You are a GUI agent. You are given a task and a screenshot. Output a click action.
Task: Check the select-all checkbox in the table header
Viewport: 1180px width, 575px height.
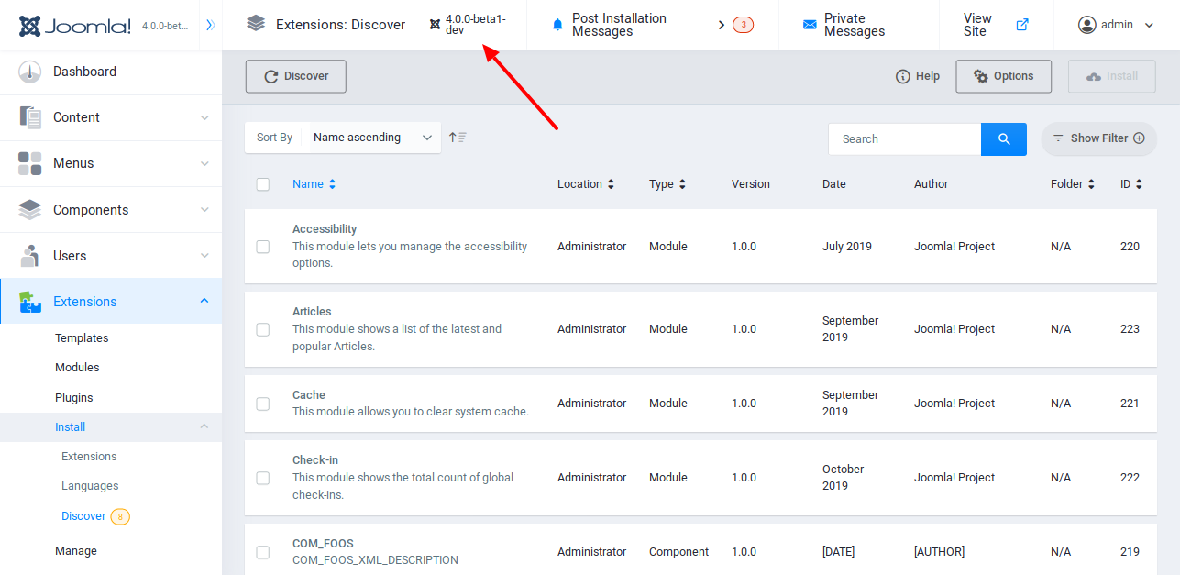[x=263, y=183]
